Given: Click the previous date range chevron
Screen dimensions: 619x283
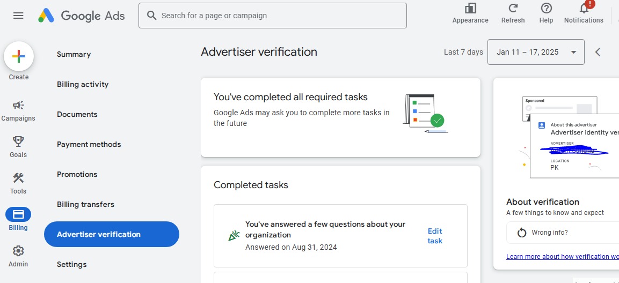Looking at the screenshot, I should 598,52.
